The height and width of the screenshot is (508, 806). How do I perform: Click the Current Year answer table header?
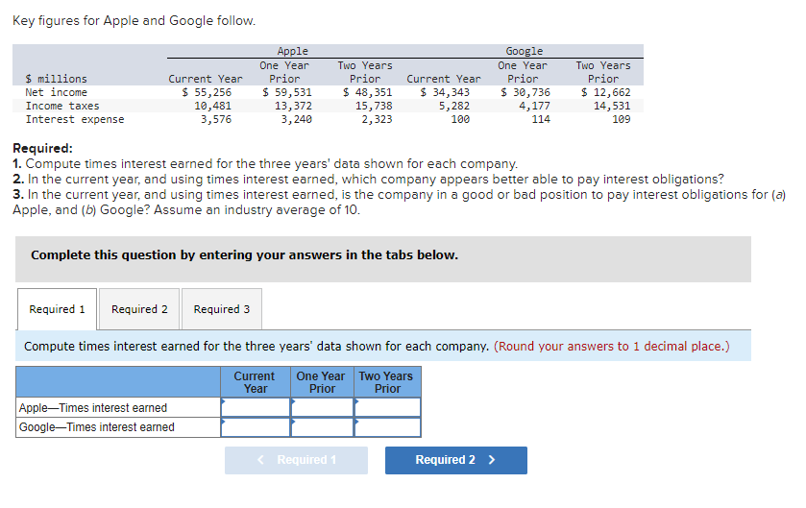click(x=255, y=382)
